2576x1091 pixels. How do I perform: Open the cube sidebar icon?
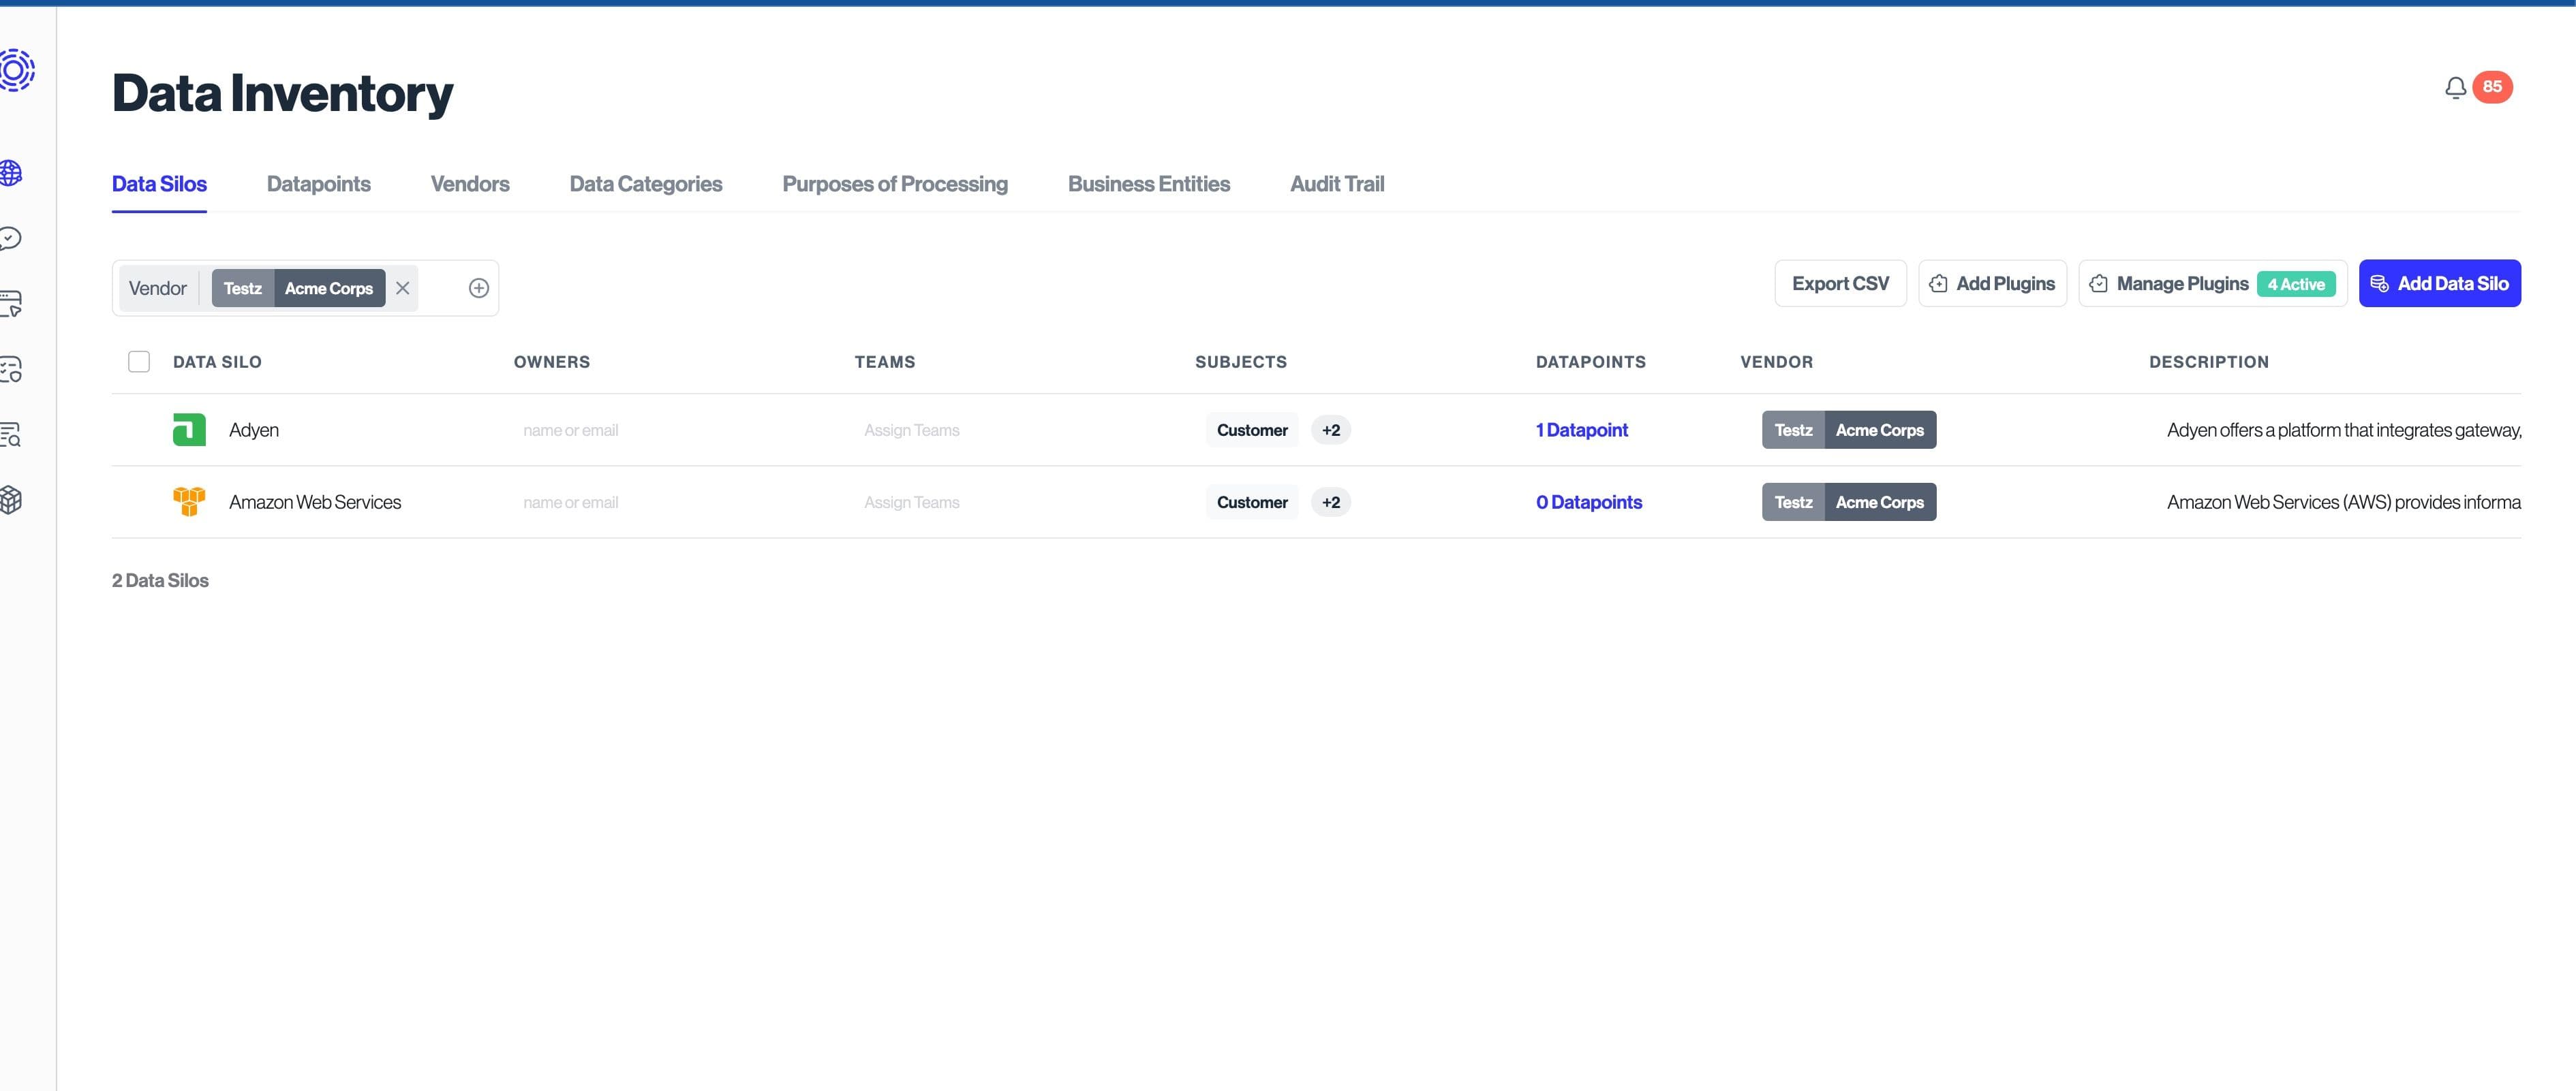click(11, 500)
